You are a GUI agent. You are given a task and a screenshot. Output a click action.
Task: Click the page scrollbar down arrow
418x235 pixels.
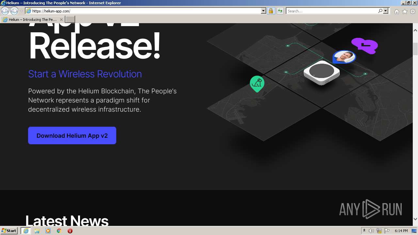415,219
